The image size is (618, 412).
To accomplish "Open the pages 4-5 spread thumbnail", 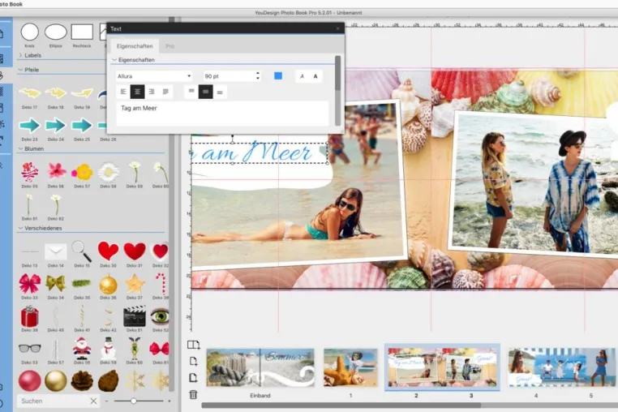I will pyautogui.click(x=562, y=367).
